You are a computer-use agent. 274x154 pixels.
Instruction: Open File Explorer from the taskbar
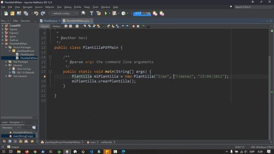coord(19,152)
